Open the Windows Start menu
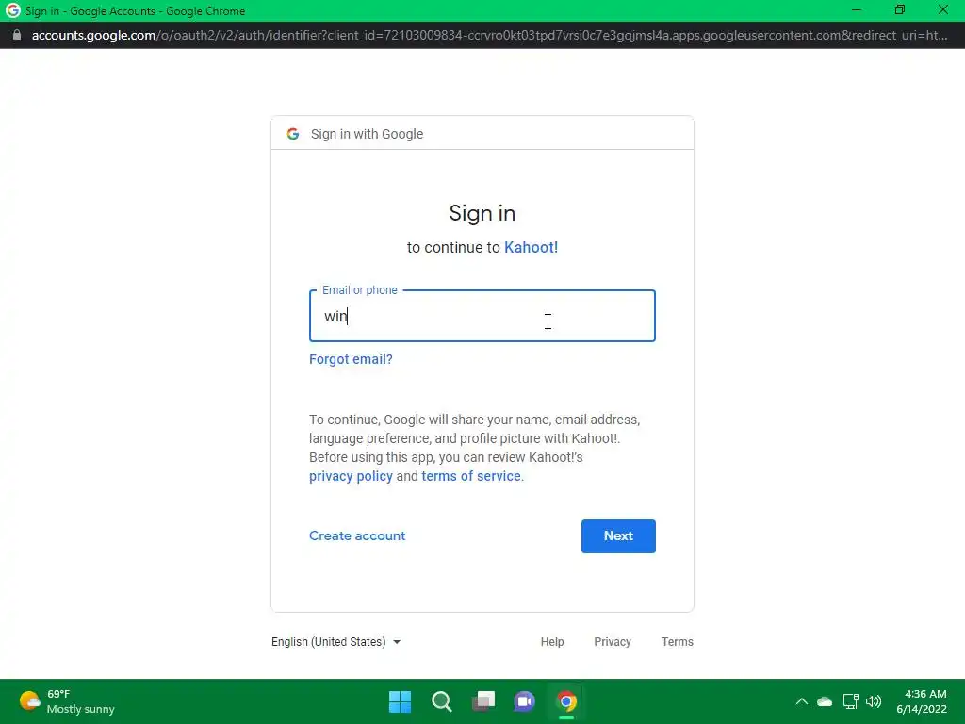 pyautogui.click(x=400, y=701)
